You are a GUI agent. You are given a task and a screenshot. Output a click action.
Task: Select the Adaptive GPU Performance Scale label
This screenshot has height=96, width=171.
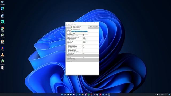tap(73, 37)
